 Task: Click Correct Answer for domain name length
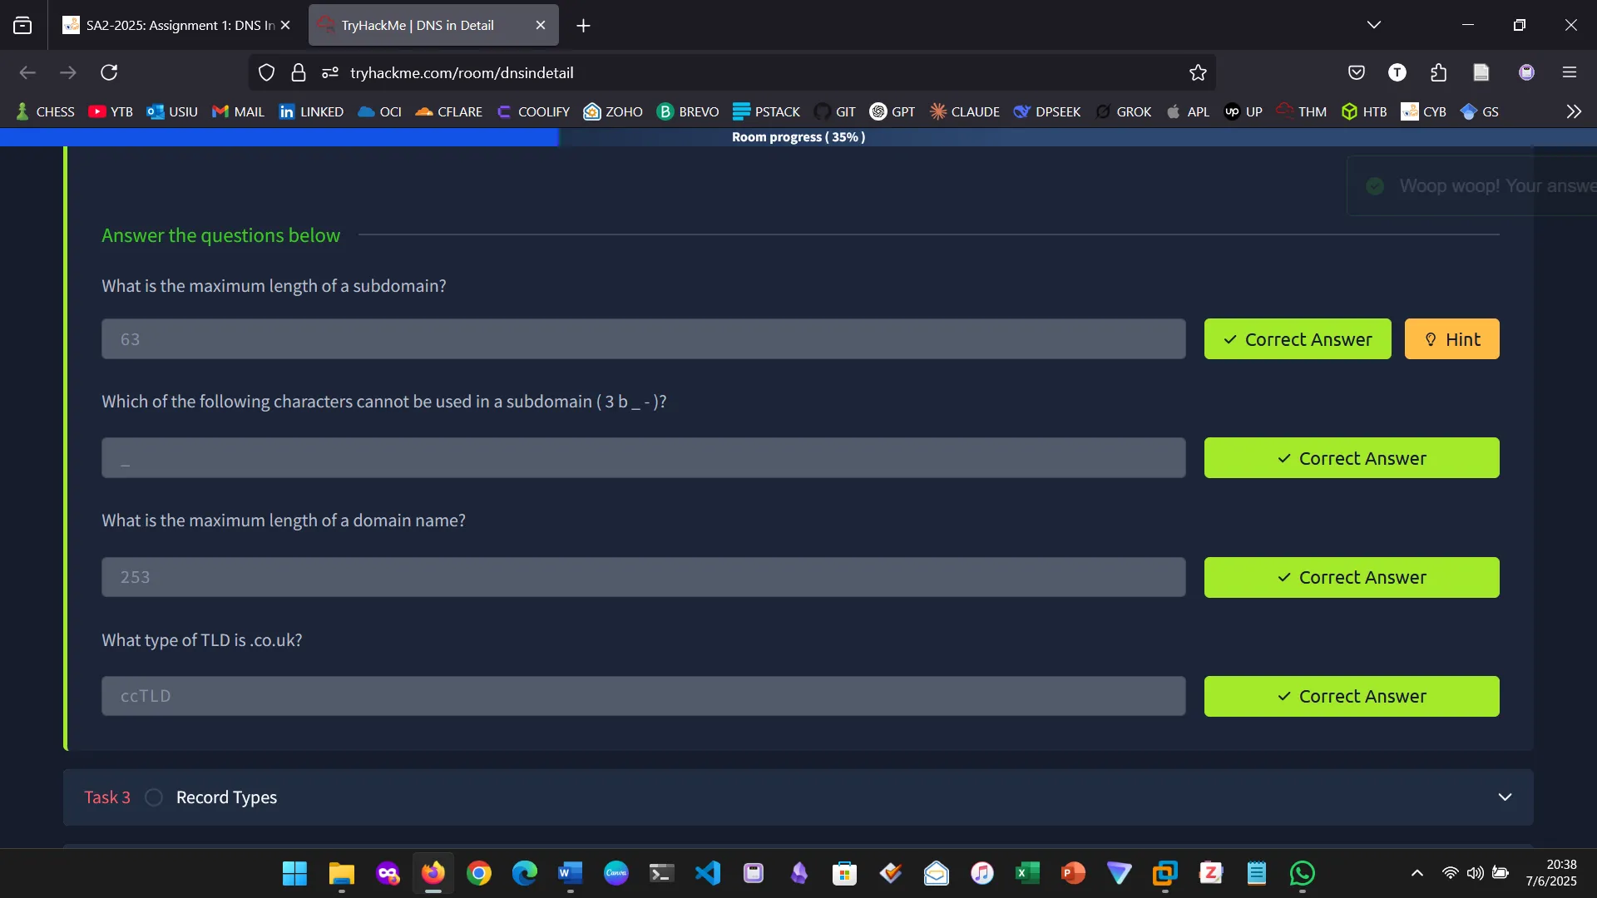(1352, 577)
